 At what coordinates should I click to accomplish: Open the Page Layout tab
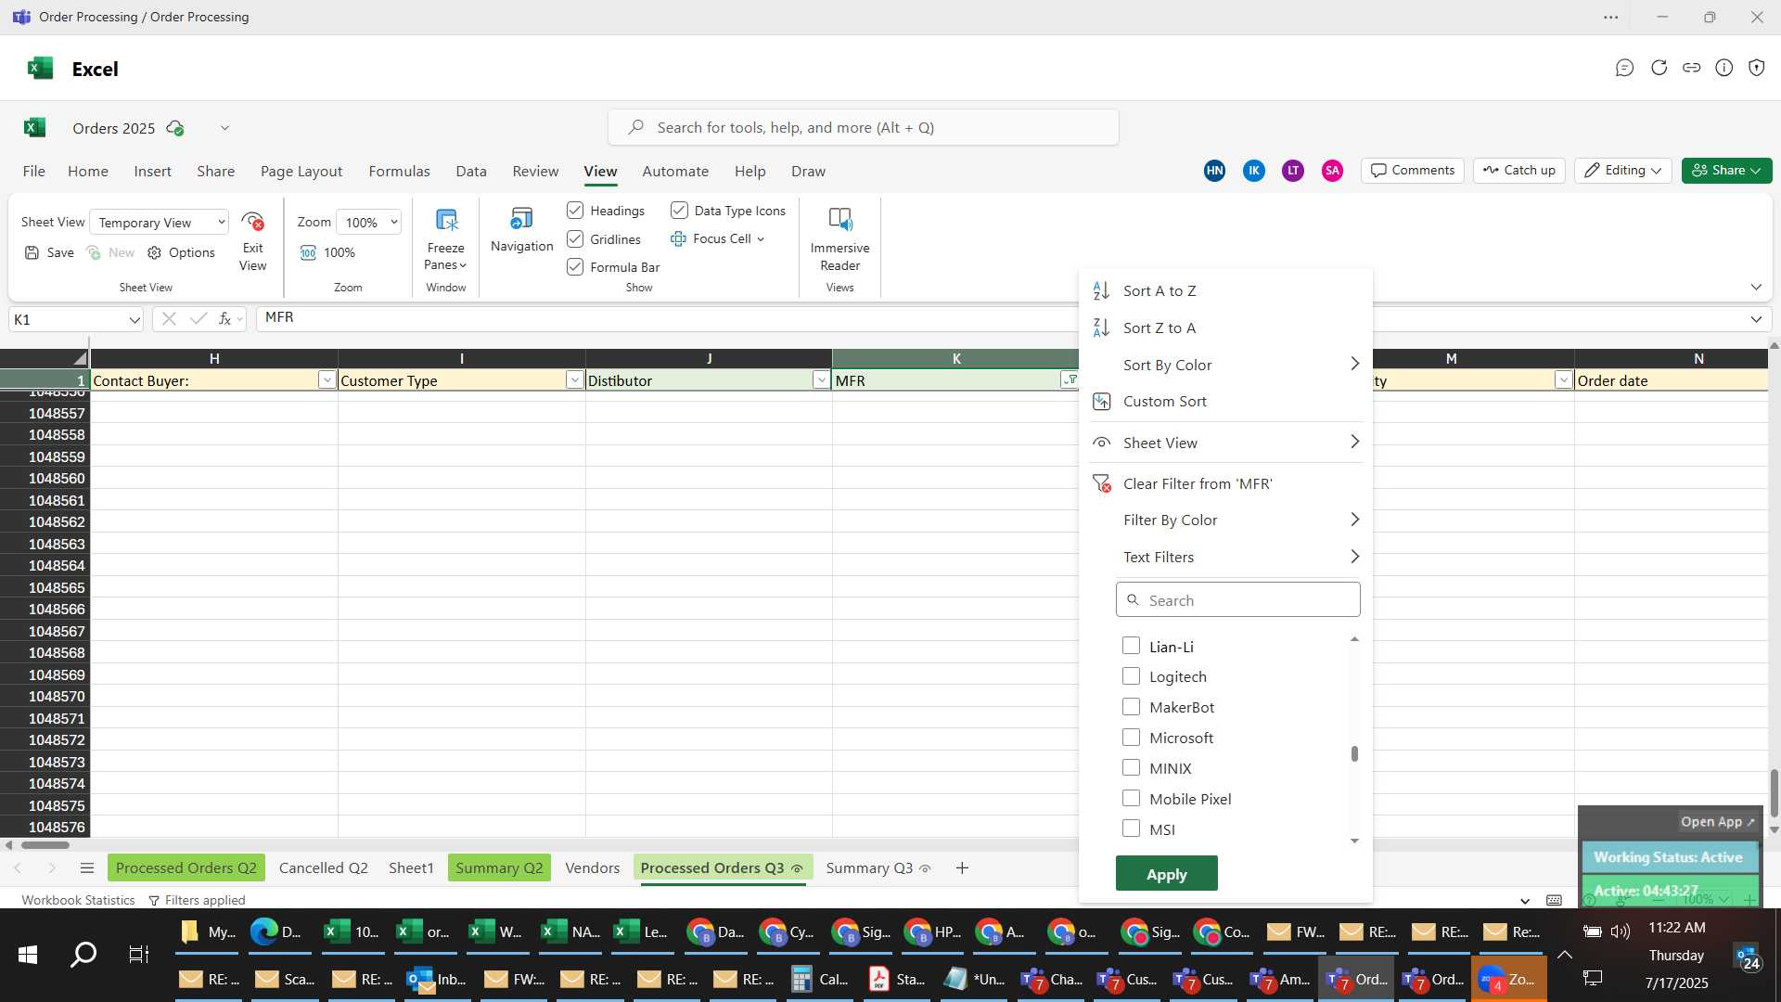(x=301, y=172)
